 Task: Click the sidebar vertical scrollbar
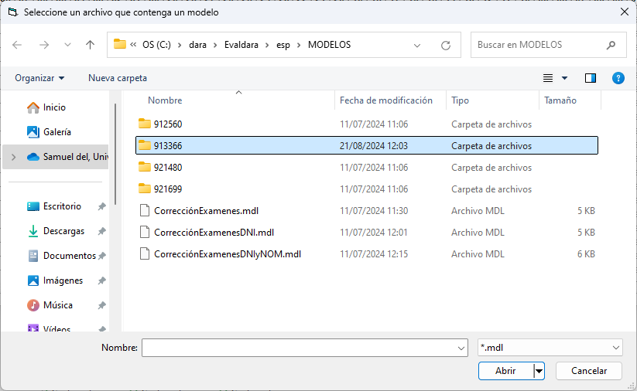click(x=115, y=154)
